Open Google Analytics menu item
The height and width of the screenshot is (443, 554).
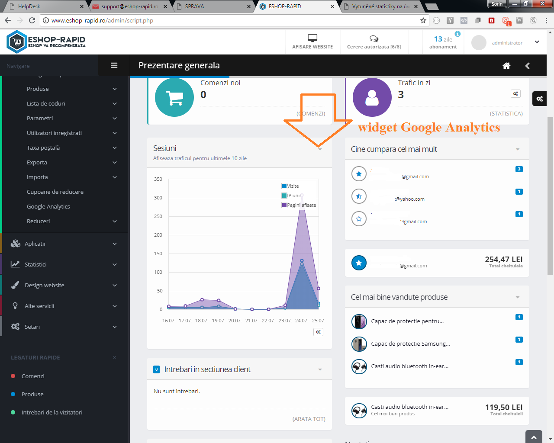tap(48, 206)
